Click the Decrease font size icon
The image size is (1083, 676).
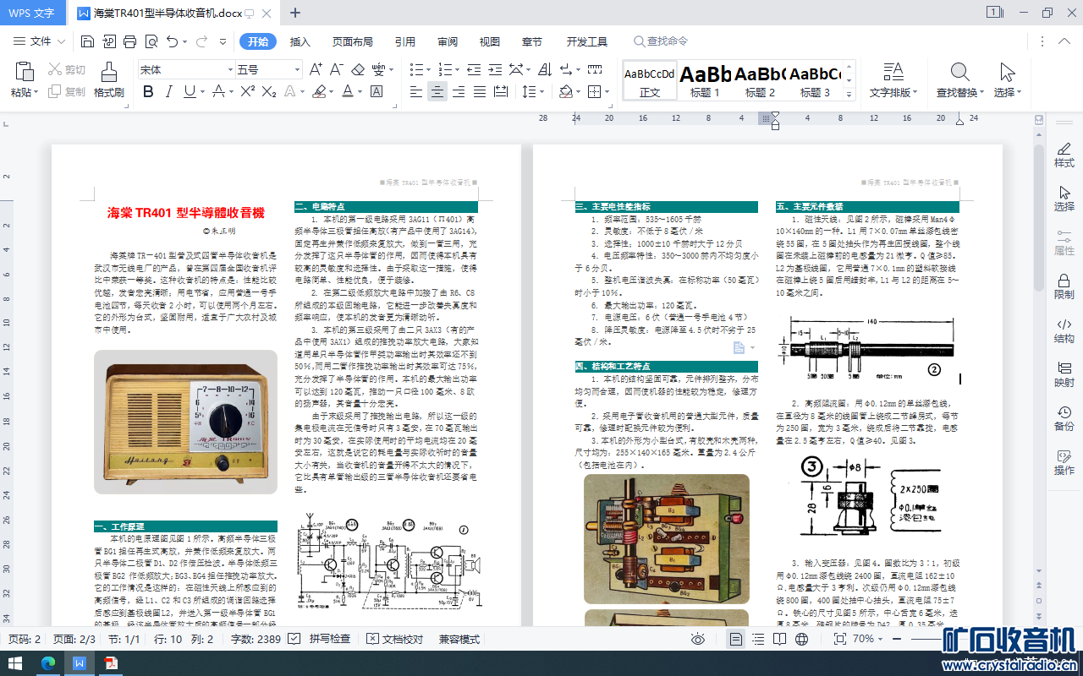[x=336, y=69]
